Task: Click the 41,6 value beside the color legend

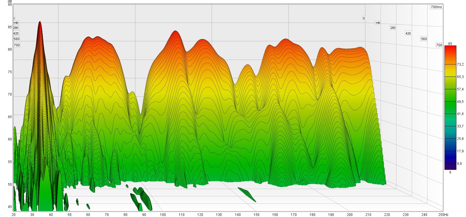Action: pos(460,114)
